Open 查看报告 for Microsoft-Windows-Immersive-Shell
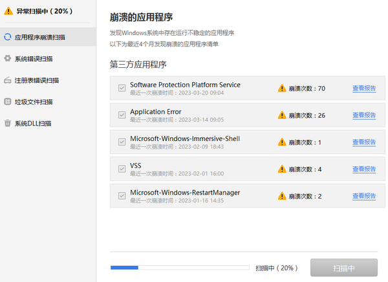 364,142
